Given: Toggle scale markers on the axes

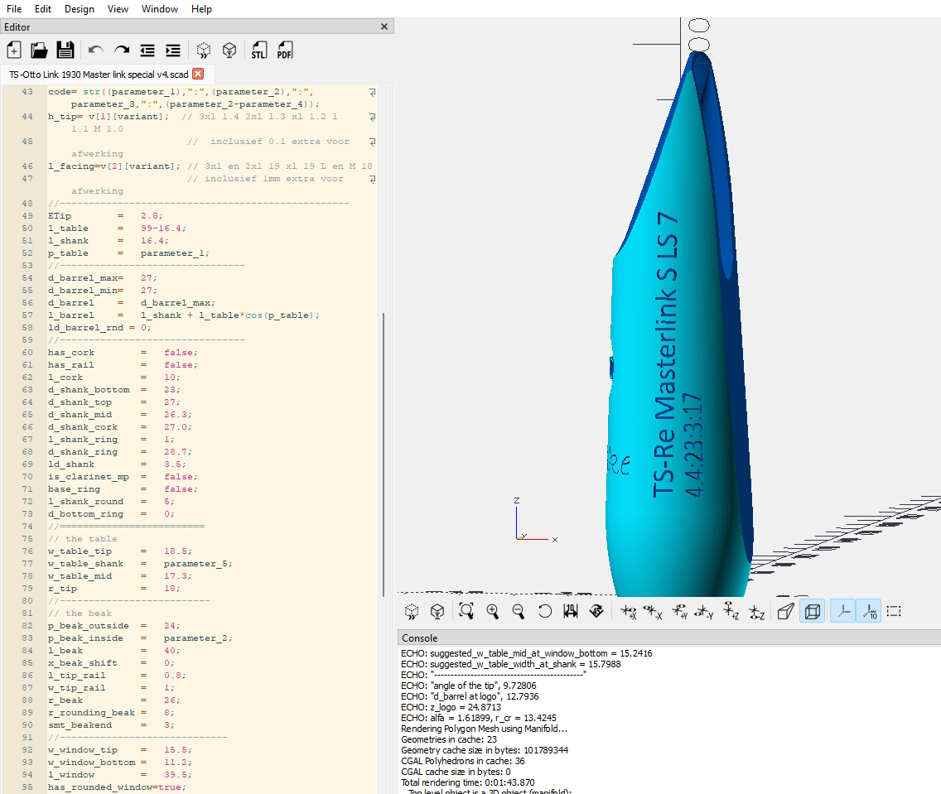Looking at the screenshot, I should click(868, 612).
